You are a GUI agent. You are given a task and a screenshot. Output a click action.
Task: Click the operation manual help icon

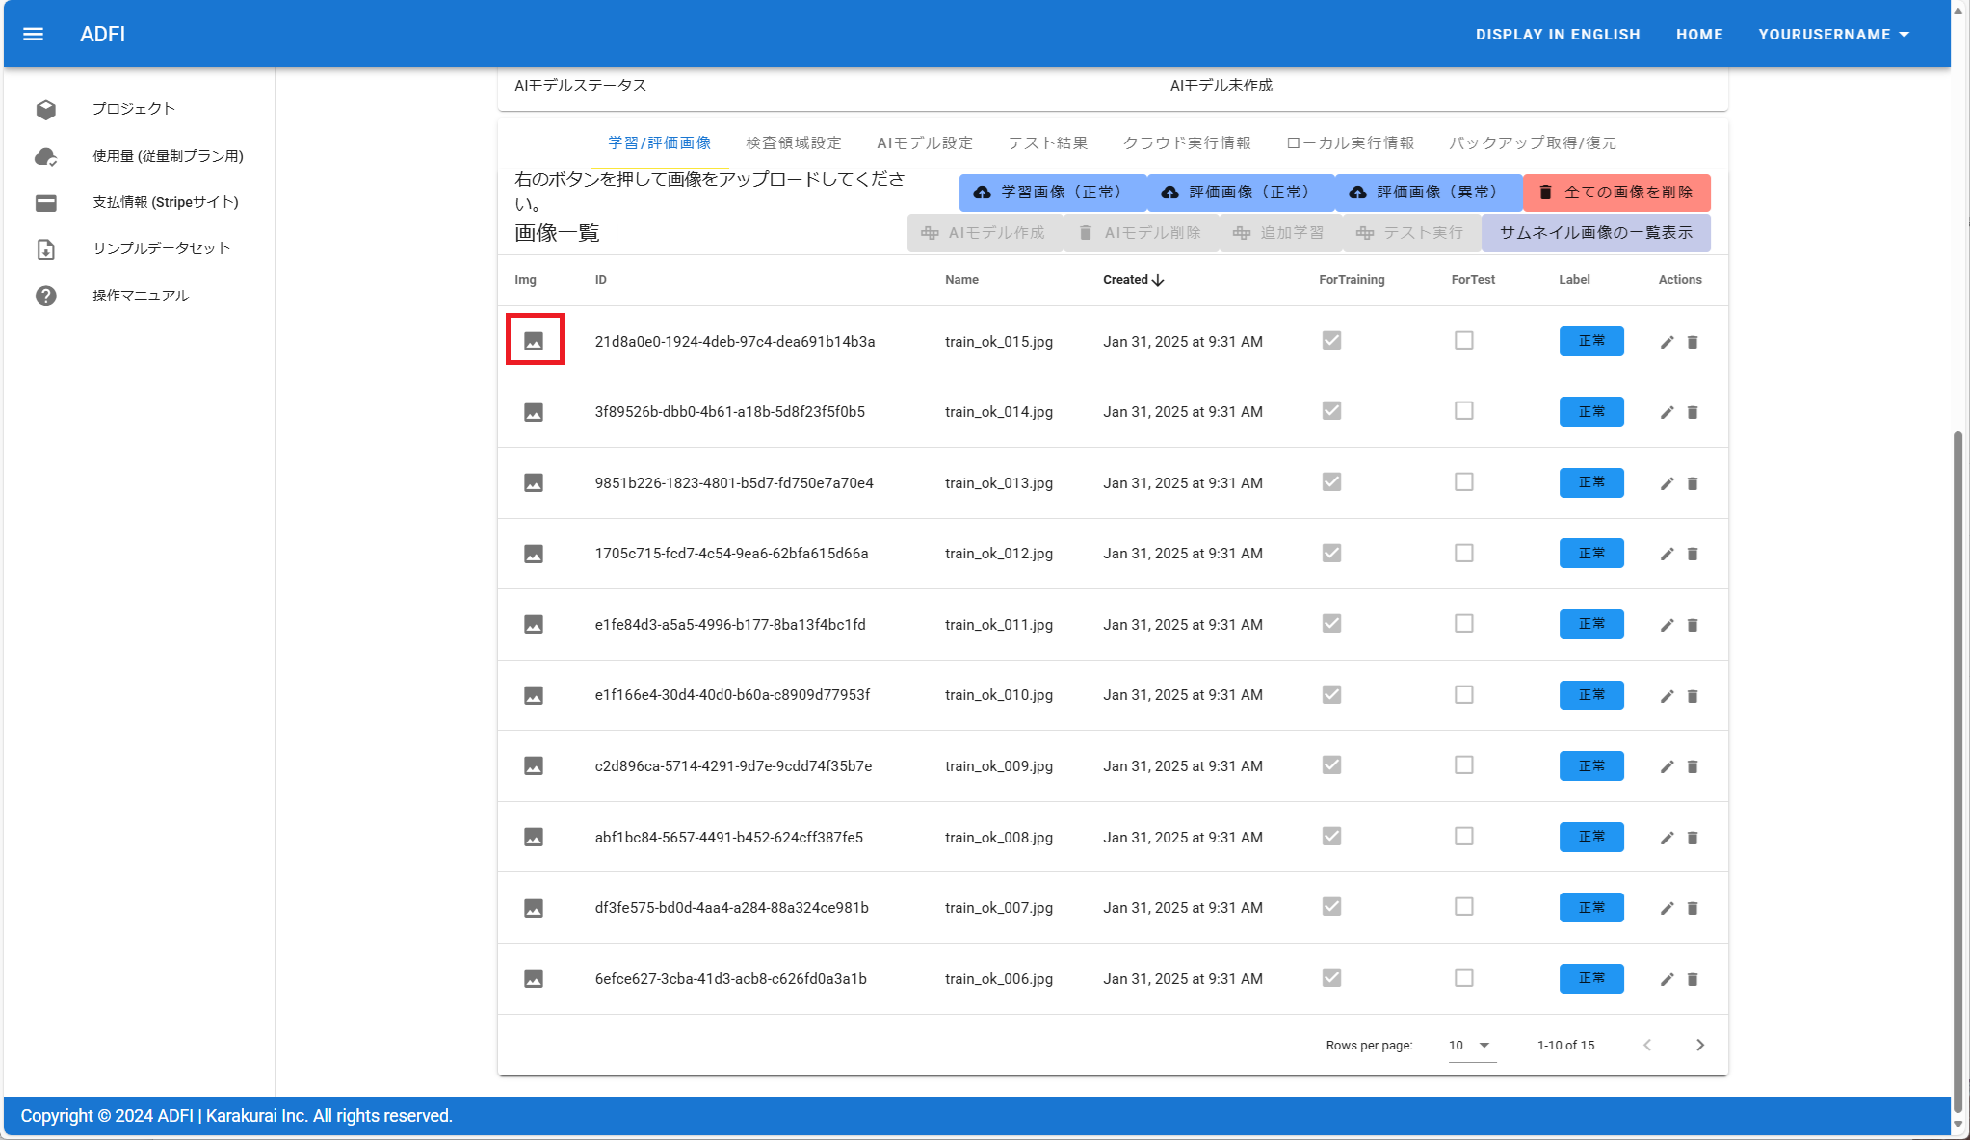pyautogui.click(x=45, y=296)
